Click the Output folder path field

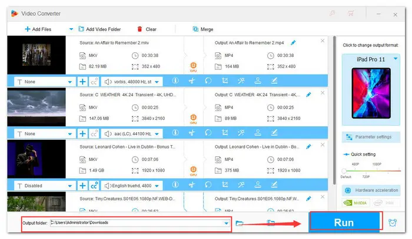click(x=139, y=223)
